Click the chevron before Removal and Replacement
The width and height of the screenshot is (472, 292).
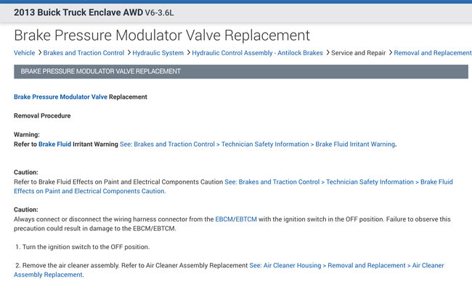click(388, 53)
